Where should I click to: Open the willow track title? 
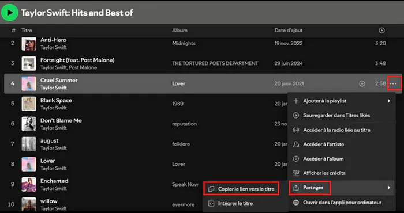pos(48,201)
